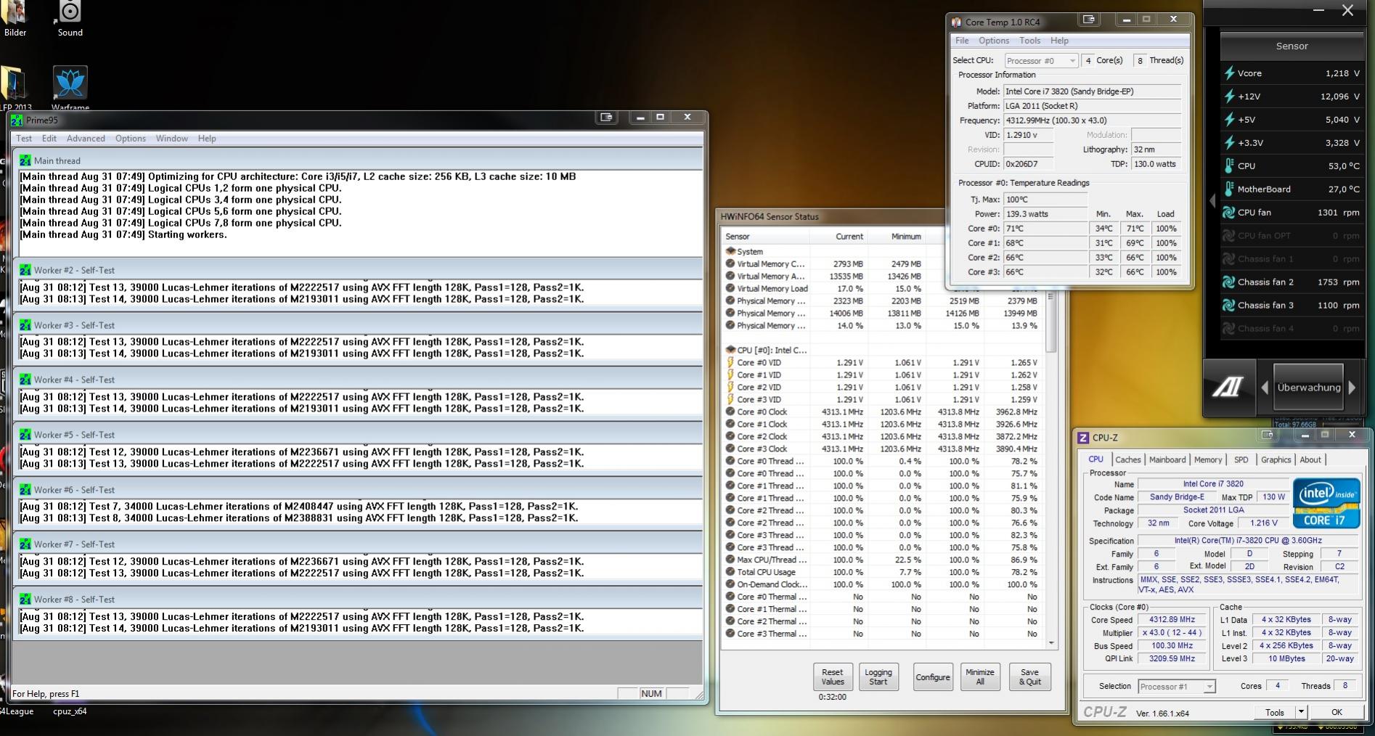Click the CPU fan icon in sensor panel
This screenshot has height=736, width=1375.
(1229, 213)
